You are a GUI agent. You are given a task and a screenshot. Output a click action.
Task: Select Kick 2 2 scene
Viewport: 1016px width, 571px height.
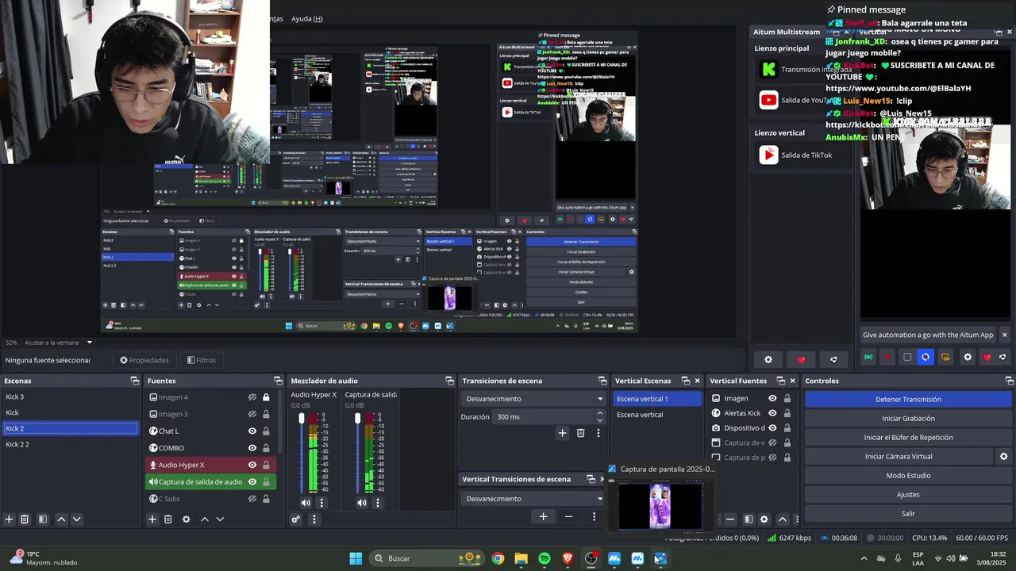click(71, 444)
